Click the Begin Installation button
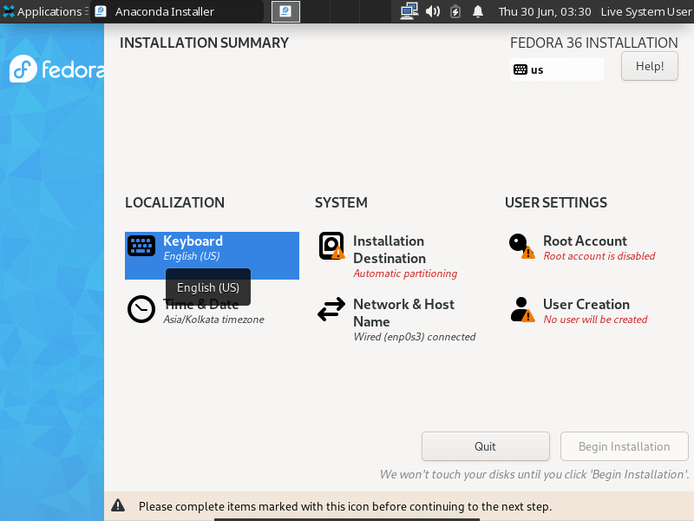The width and height of the screenshot is (694, 521). (624, 446)
